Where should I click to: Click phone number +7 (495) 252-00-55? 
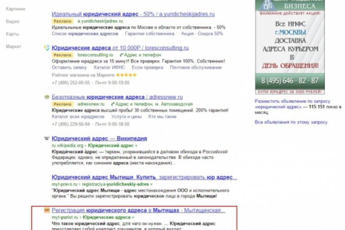[71, 83]
